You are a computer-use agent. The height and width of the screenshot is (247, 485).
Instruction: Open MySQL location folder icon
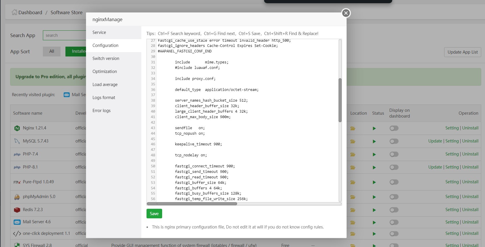click(x=353, y=141)
